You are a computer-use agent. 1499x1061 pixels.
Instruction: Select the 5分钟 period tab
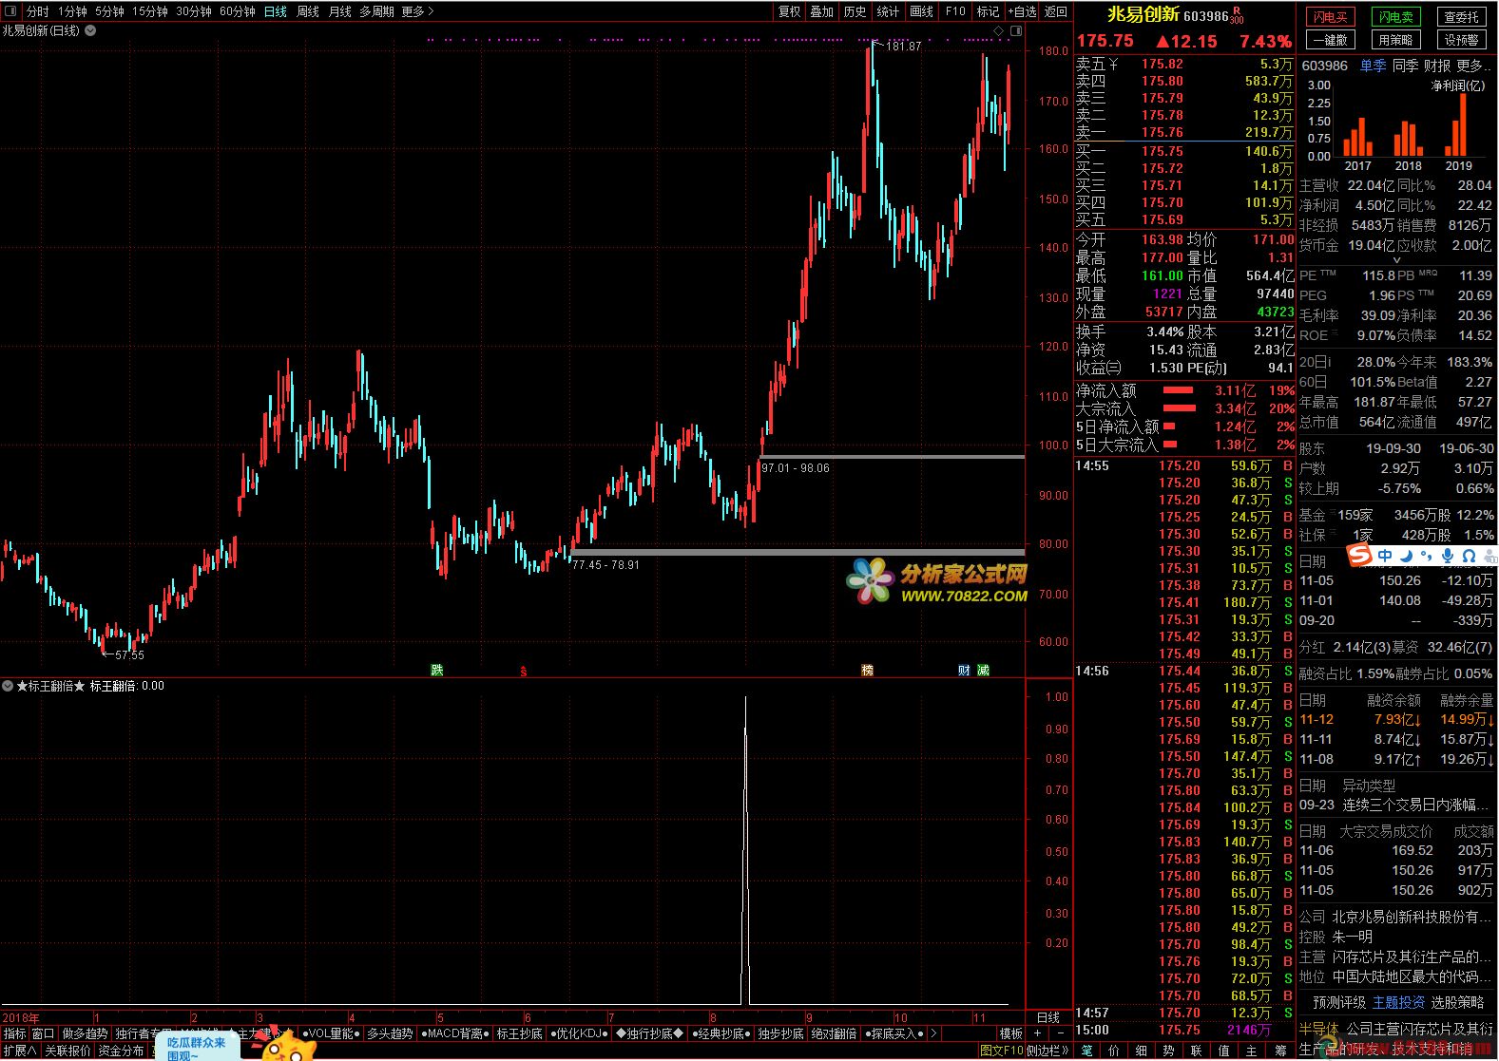[109, 11]
